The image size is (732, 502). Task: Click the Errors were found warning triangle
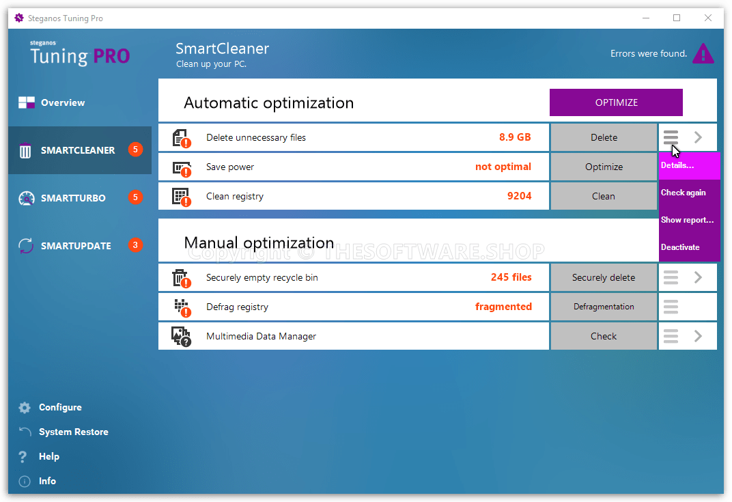pyautogui.click(x=703, y=54)
